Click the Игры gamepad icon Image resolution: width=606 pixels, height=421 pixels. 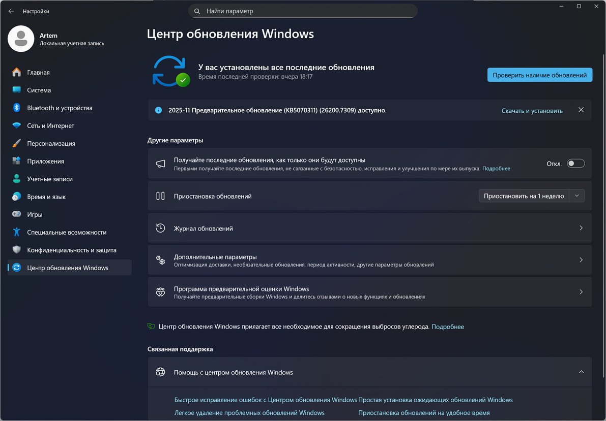click(17, 214)
